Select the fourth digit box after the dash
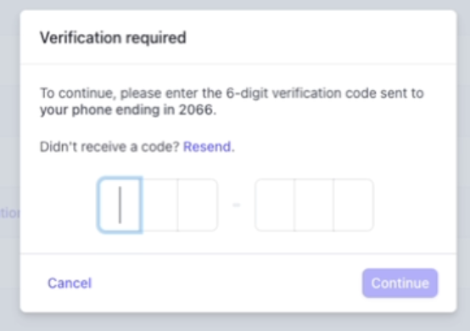470x331 pixels. tap(275, 205)
